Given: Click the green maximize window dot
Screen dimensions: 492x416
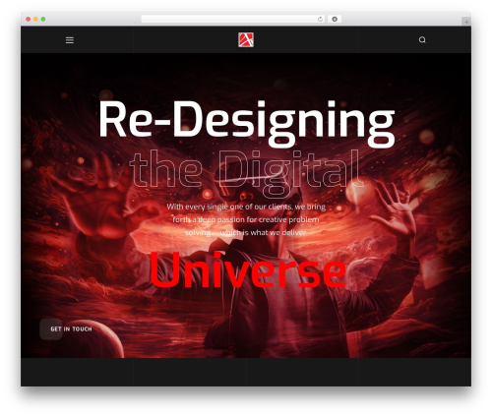Looking at the screenshot, I should pos(43,19).
